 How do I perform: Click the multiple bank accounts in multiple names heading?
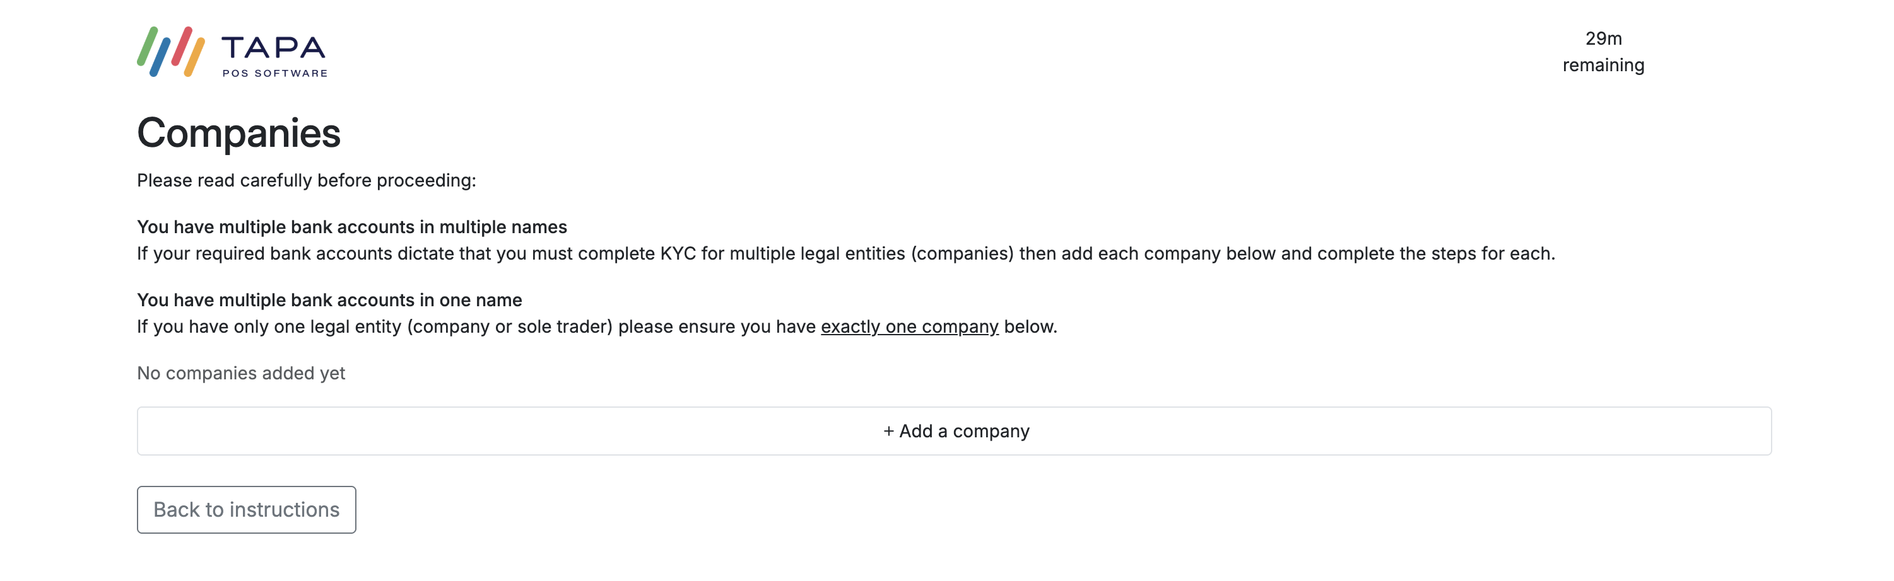point(353,227)
